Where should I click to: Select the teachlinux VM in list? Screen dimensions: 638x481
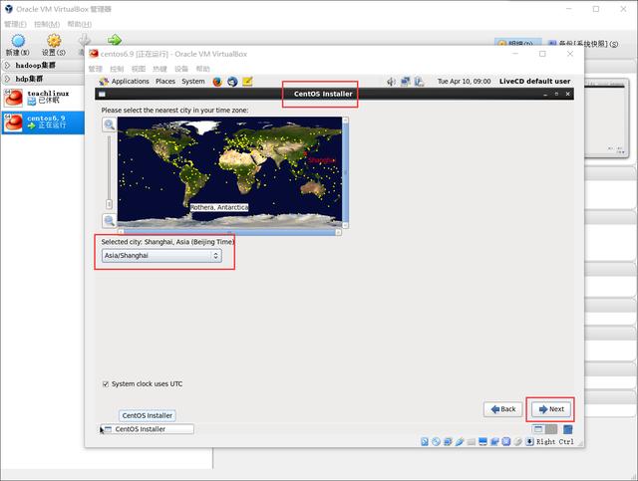tap(42, 98)
